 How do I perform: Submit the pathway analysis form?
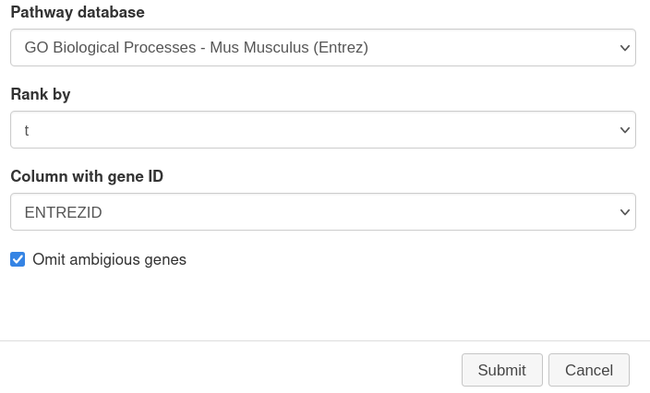pyautogui.click(x=502, y=370)
